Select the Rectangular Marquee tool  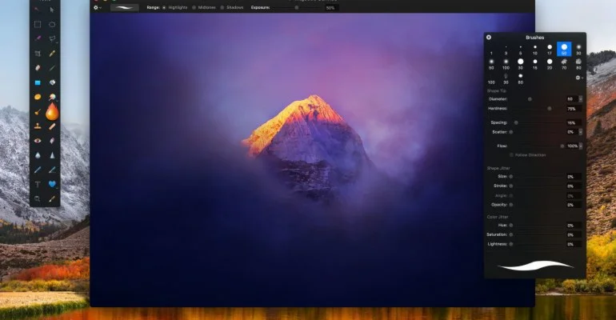(38, 24)
